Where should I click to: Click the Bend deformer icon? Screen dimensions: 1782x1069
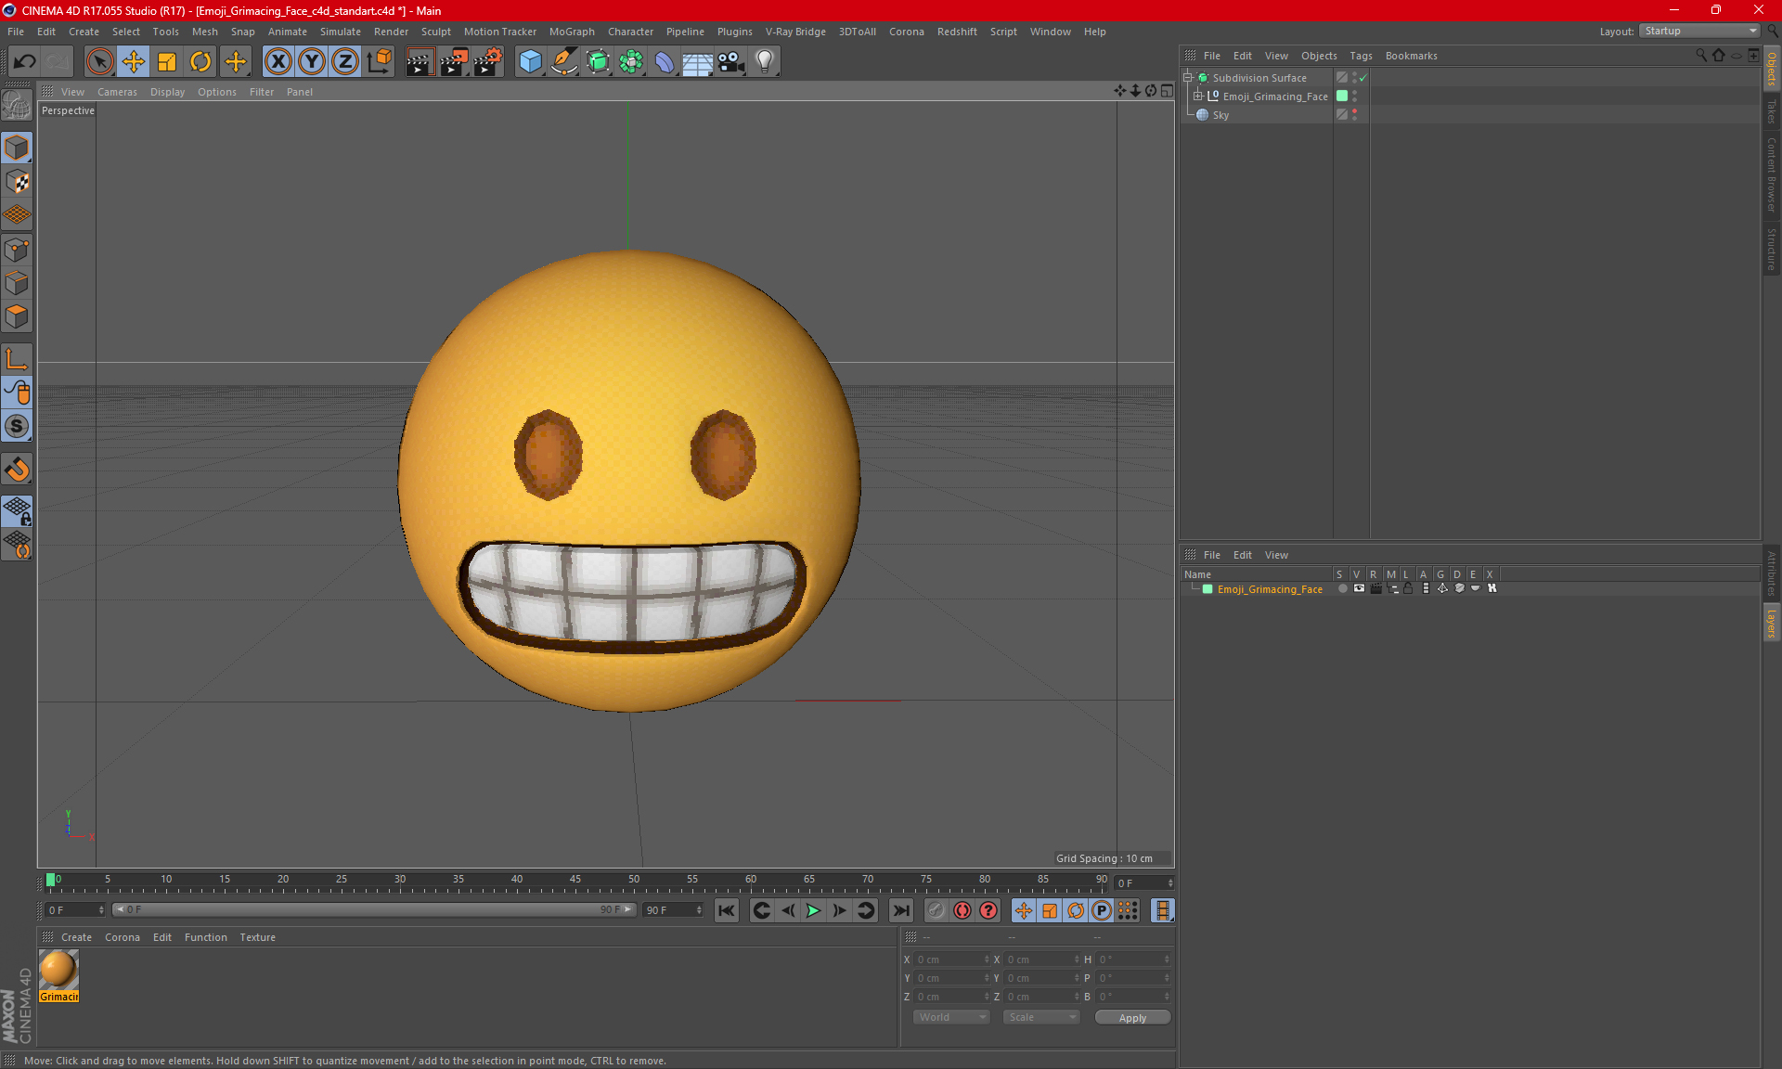tap(665, 61)
